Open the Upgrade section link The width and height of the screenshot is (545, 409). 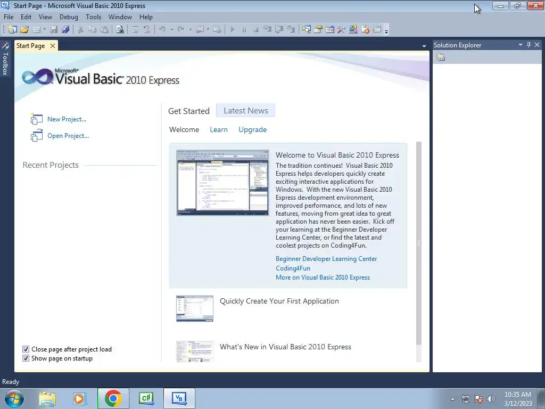coord(253,129)
